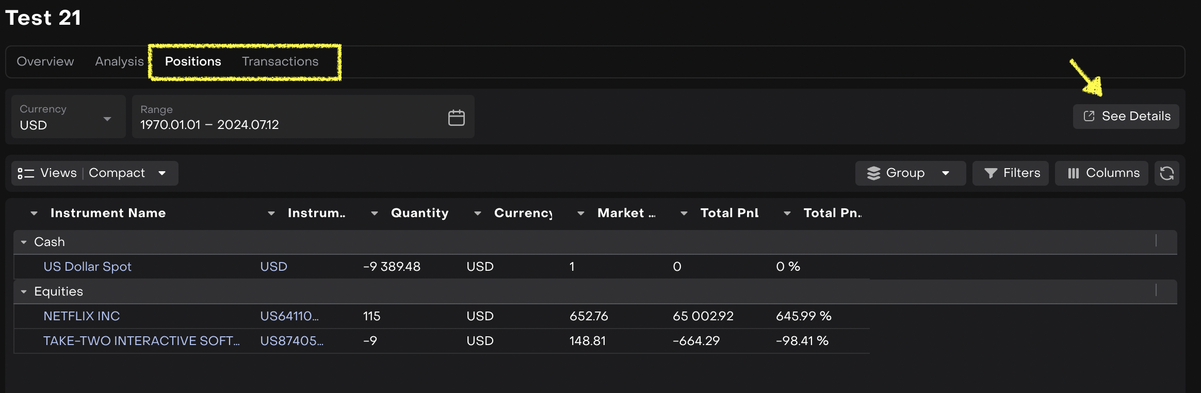Switch to the Overview tab
The height and width of the screenshot is (393, 1201).
(x=45, y=61)
